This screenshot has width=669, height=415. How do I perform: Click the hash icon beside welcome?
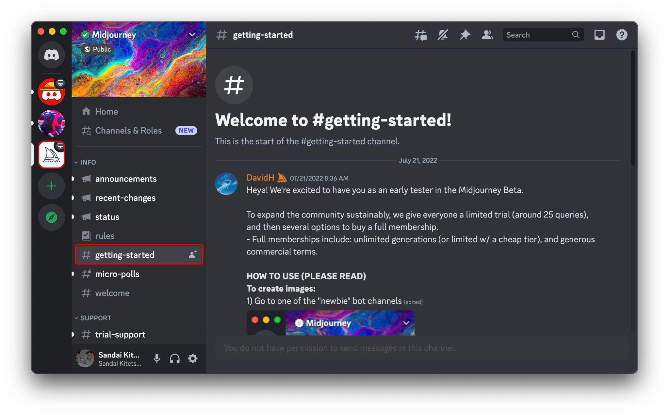86,293
